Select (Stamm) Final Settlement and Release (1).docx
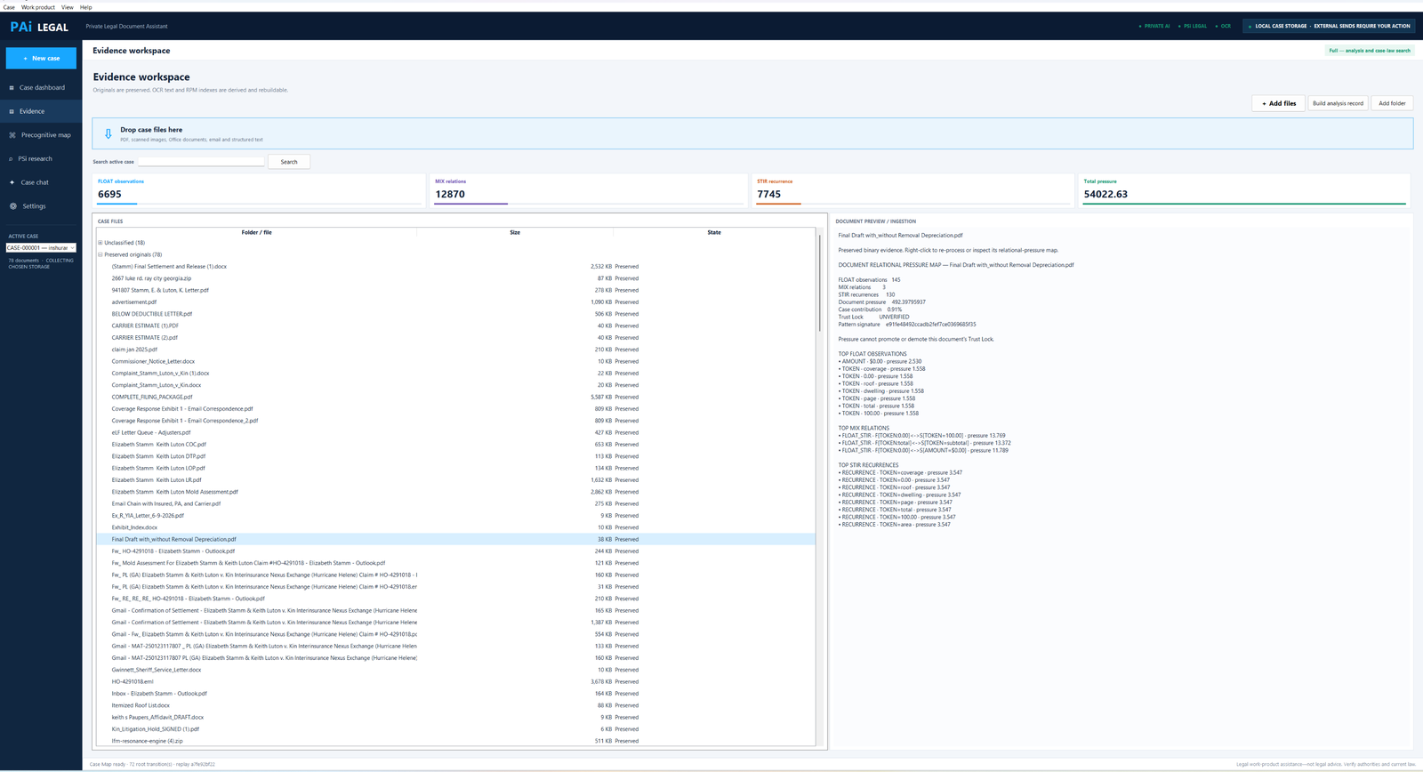 tap(455, 266)
